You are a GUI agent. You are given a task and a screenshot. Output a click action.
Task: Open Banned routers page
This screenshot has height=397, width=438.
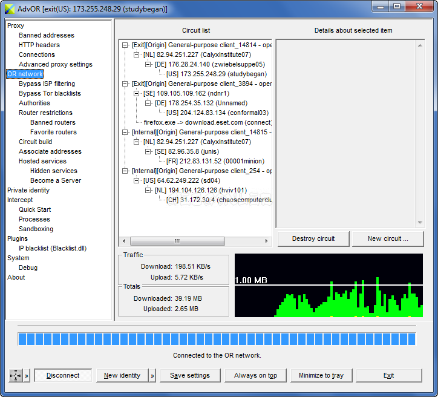(53, 122)
